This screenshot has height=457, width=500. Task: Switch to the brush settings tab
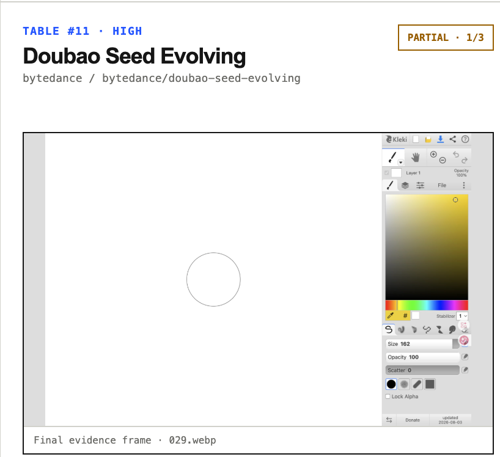389,185
